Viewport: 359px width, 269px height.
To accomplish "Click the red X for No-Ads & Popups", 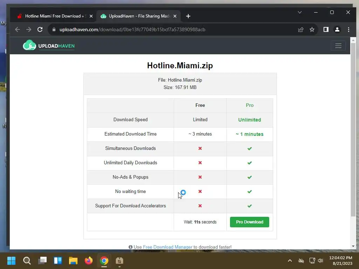I will click(200, 177).
